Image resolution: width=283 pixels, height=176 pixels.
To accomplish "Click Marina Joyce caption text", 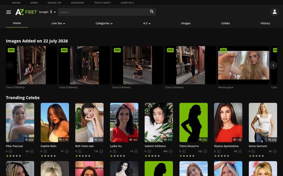I will pyautogui.click(x=226, y=88).
